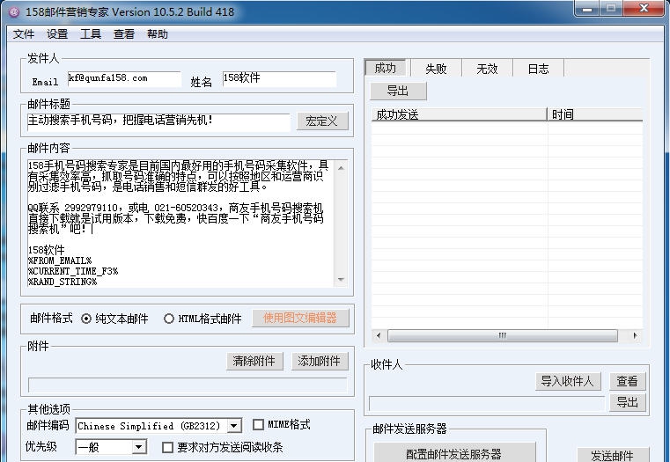
Task: Open the 设置 menu
Action: tap(57, 34)
